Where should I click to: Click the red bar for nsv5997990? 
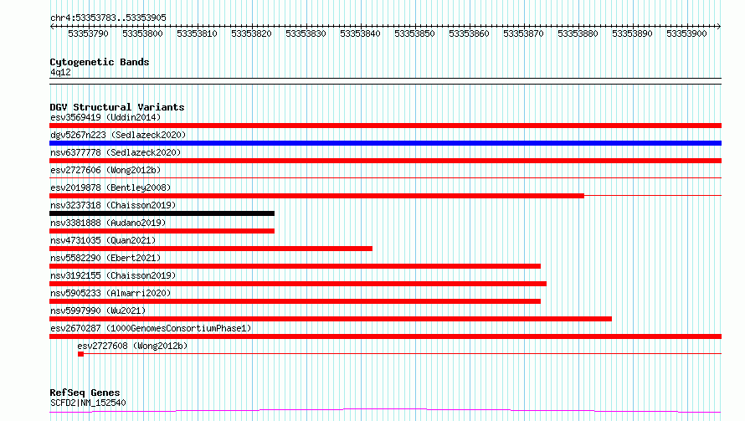tap(331, 319)
